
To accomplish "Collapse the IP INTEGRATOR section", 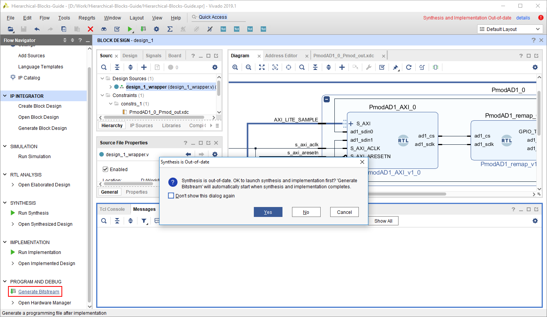I will click(5, 96).
